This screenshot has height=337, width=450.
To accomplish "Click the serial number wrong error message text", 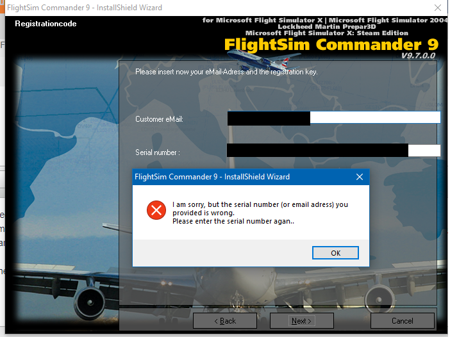I will [x=260, y=213].
